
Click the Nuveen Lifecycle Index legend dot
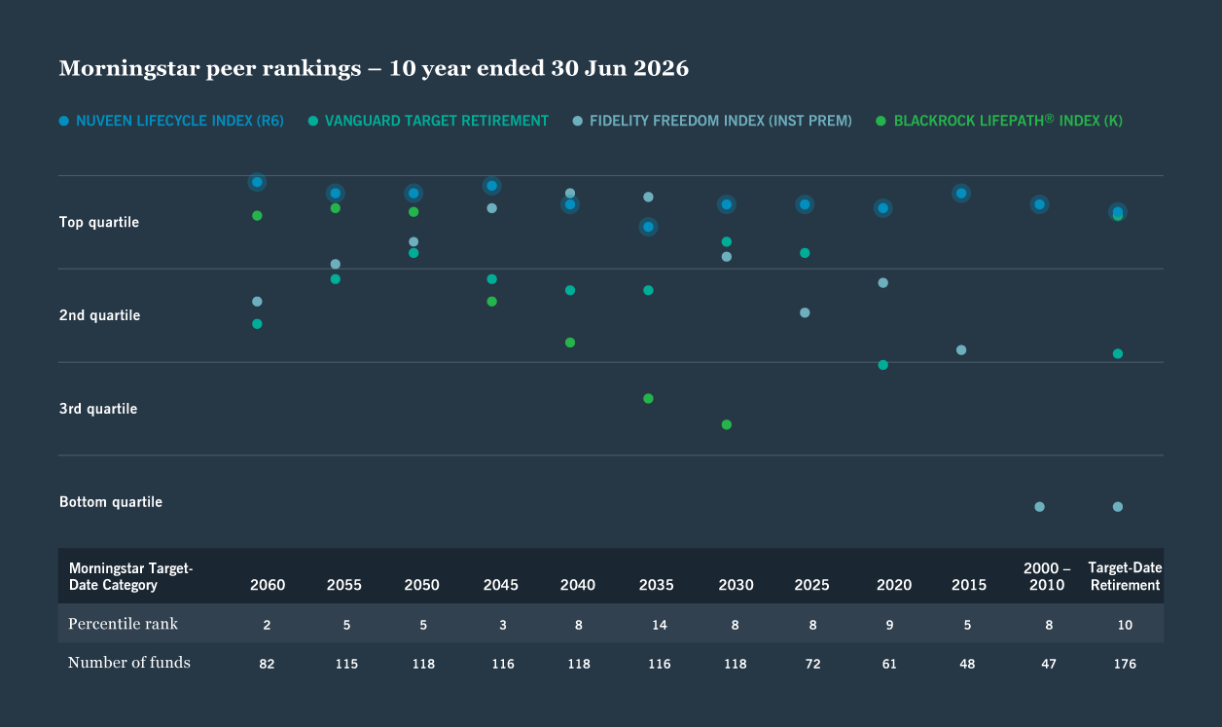click(x=64, y=121)
